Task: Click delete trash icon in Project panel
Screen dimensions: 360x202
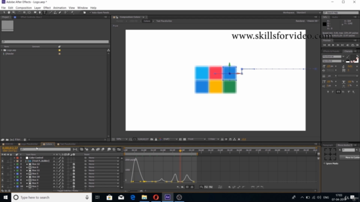Action: pyautogui.click(x=25, y=140)
